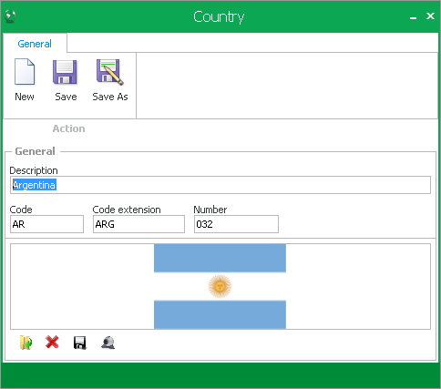This screenshot has width=441, height=389.
Task: Create a new country record with New
Action: (25, 80)
